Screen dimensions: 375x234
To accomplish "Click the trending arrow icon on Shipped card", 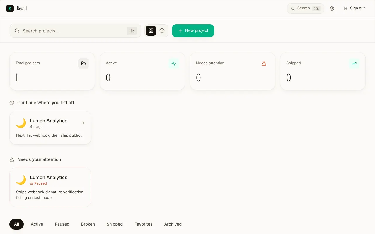I will coord(354,63).
